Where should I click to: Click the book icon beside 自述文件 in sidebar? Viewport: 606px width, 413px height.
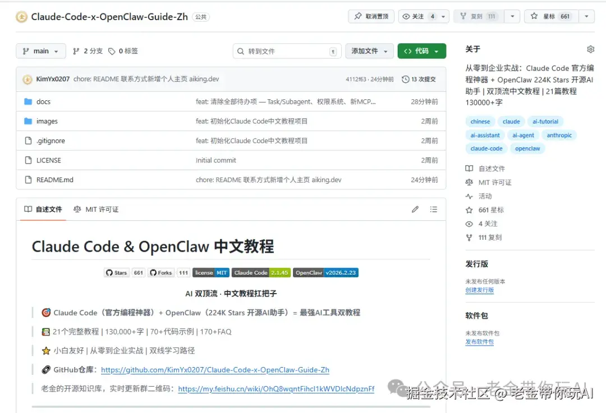click(x=469, y=168)
